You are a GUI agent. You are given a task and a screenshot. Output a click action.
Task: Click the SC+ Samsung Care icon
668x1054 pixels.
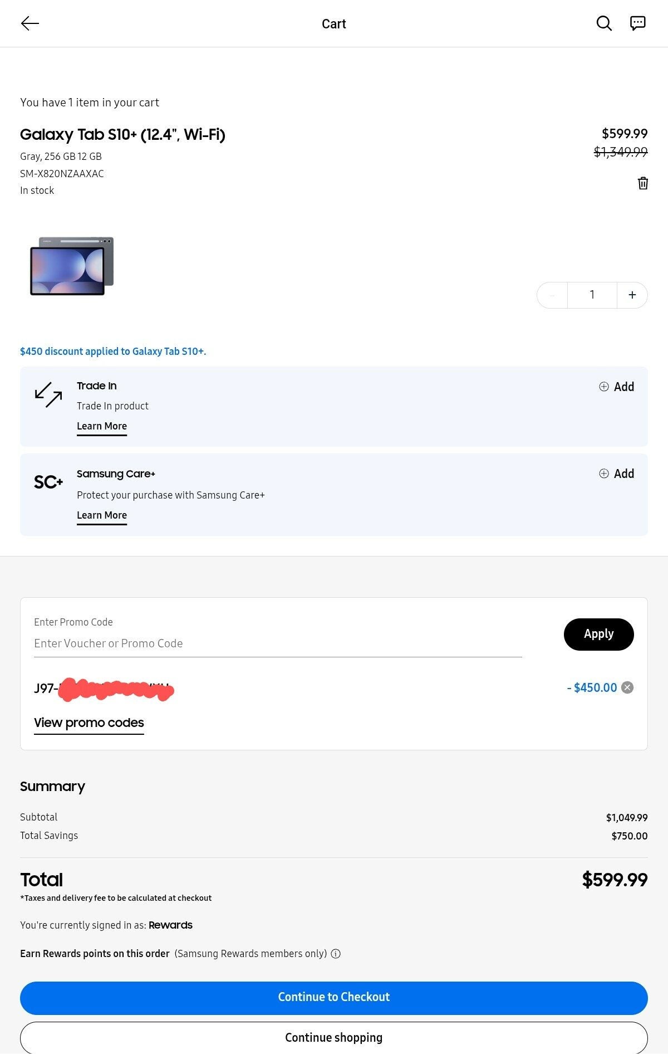point(48,482)
